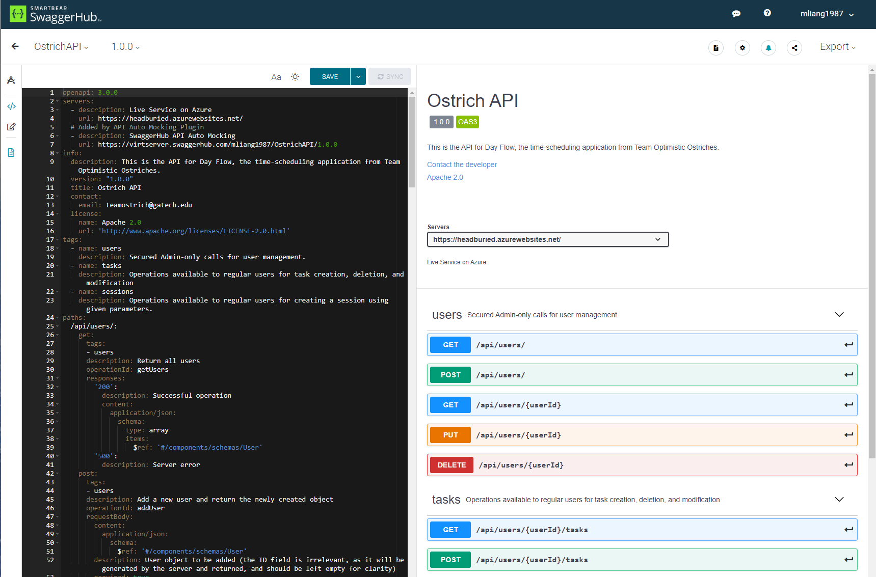
Task: Place cursor on 'openapi: 3.0.0' line
Action: click(90, 93)
